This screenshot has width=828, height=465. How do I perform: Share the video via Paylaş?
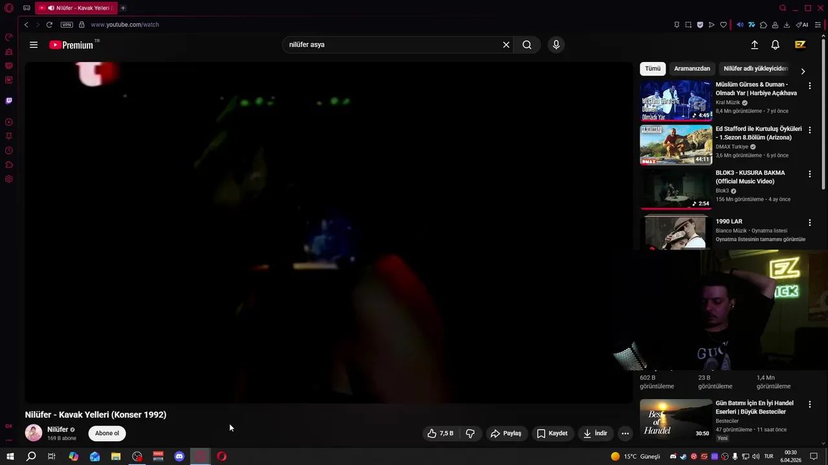[506, 433]
